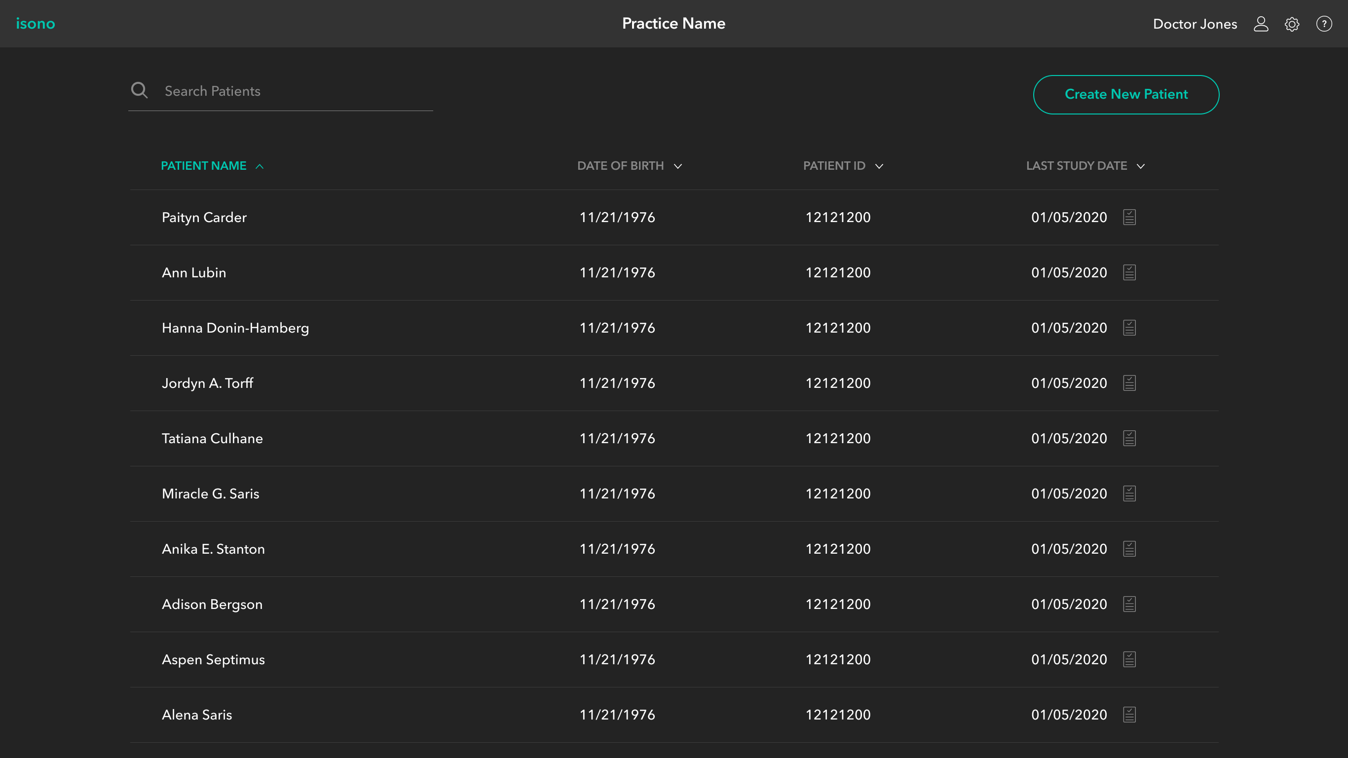Click Create New Patient button
Screen dimensions: 1348x758
pyautogui.click(x=1125, y=95)
